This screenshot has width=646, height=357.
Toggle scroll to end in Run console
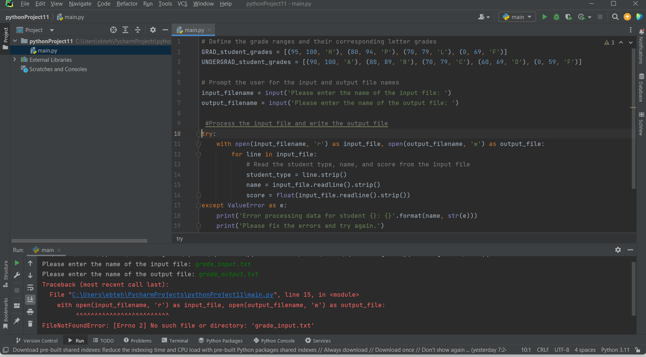(30, 299)
